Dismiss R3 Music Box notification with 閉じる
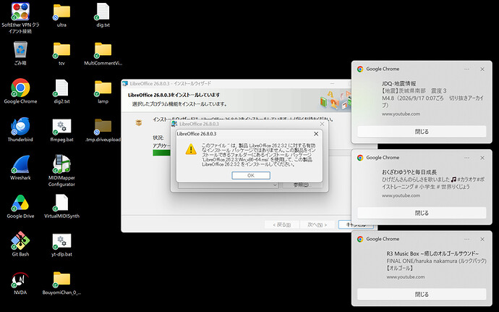 (422, 294)
